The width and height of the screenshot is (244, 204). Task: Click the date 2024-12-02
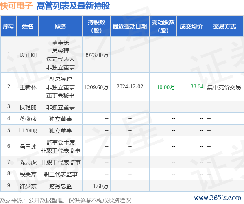pyautogui.click(x=130, y=86)
